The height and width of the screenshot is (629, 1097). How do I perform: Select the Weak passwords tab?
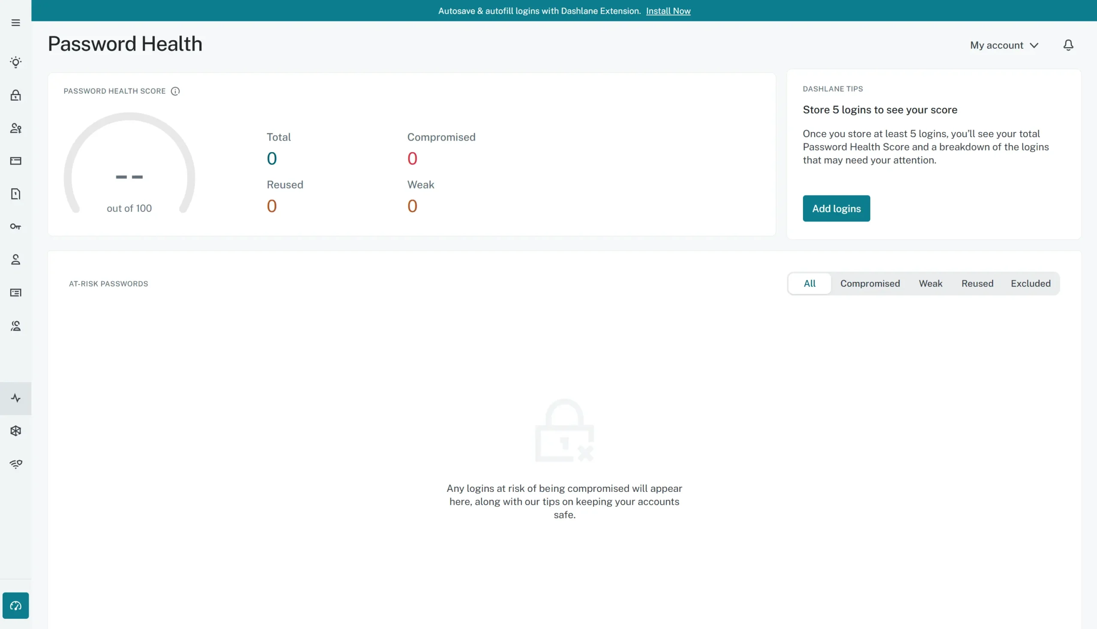(x=931, y=283)
